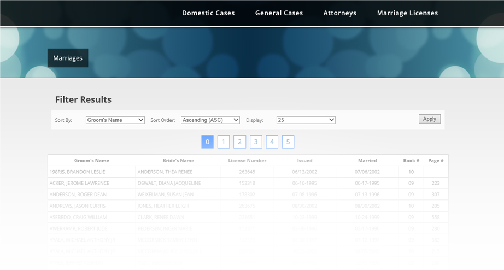Click page number 205
Screen dimensions: 504x270
pyautogui.click(x=436, y=206)
